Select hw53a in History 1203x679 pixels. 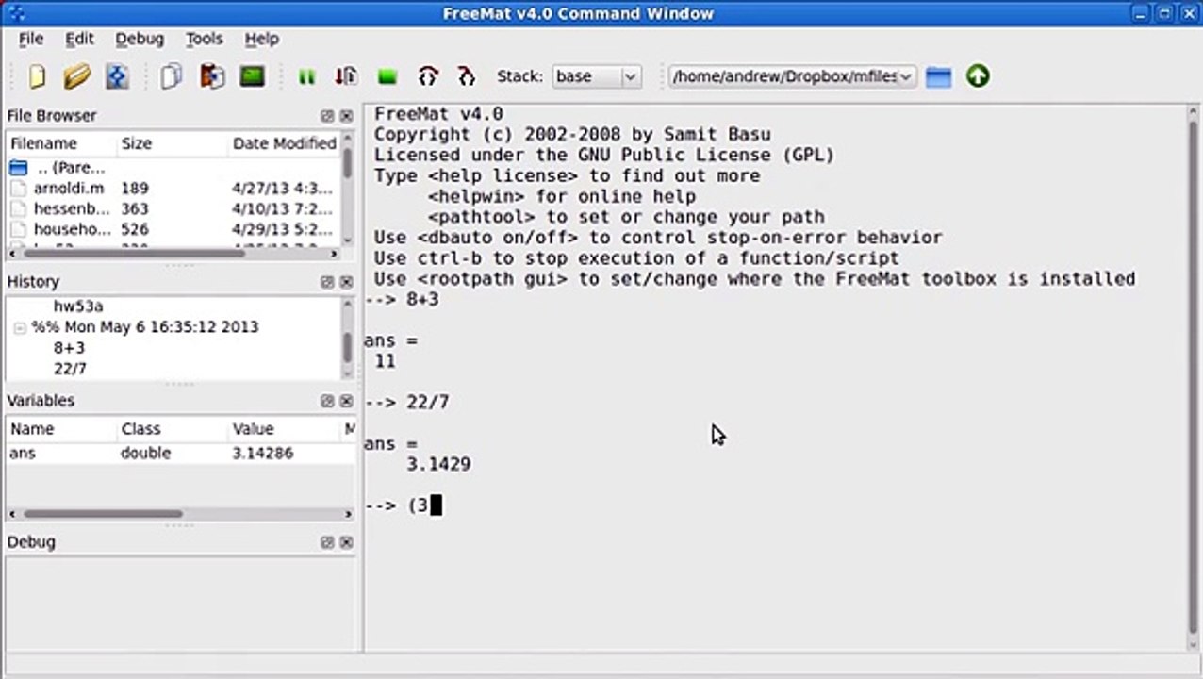[x=78, y=306]
